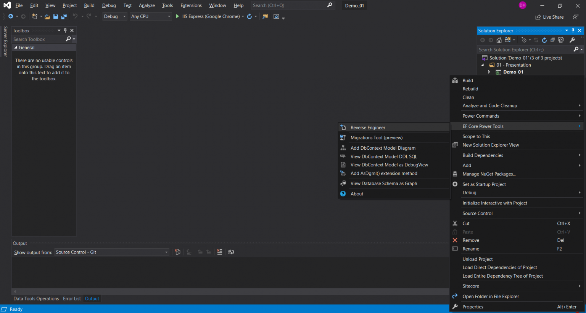Click the Live Share button
Screen dimensions: 586x313
[x=549, y=17]
